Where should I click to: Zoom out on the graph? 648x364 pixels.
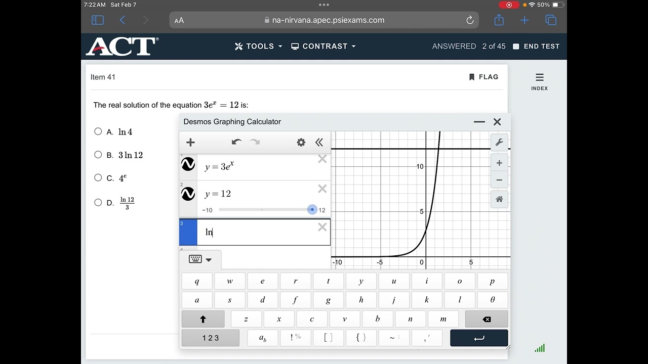[499, 180]
